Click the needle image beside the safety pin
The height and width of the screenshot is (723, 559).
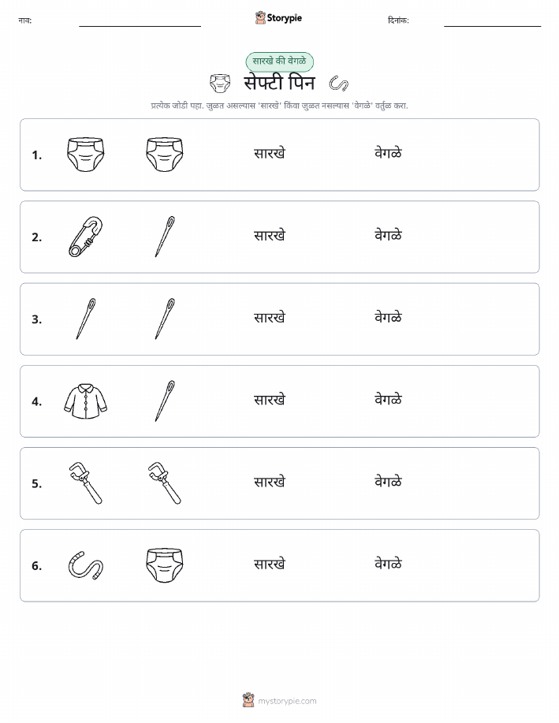(165, 237)
